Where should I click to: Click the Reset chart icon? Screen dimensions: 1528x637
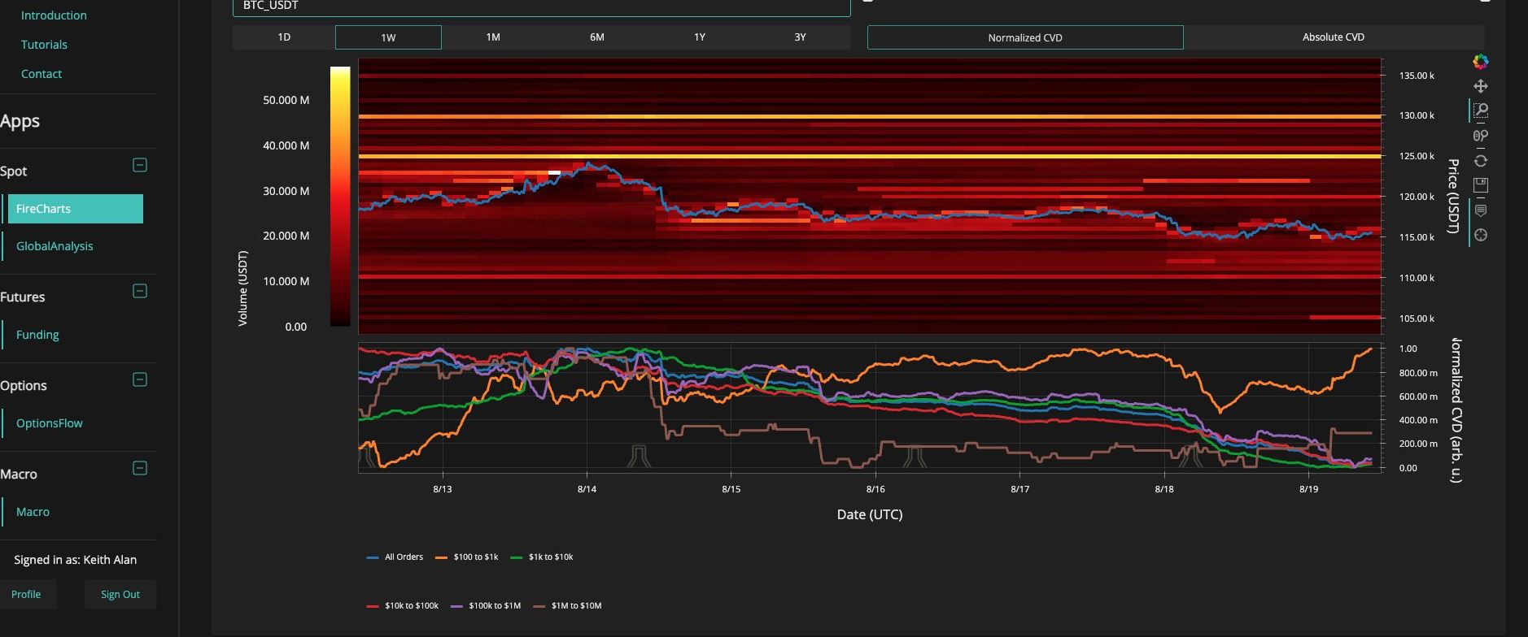1481,161
